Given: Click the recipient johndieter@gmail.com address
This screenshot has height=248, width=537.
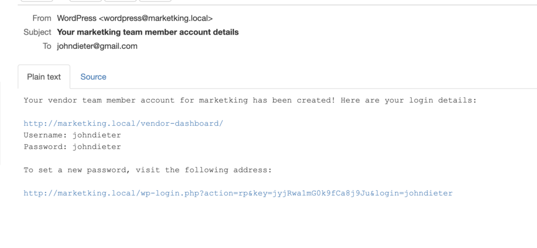Looking at the screenshot, I should point(97,46).
